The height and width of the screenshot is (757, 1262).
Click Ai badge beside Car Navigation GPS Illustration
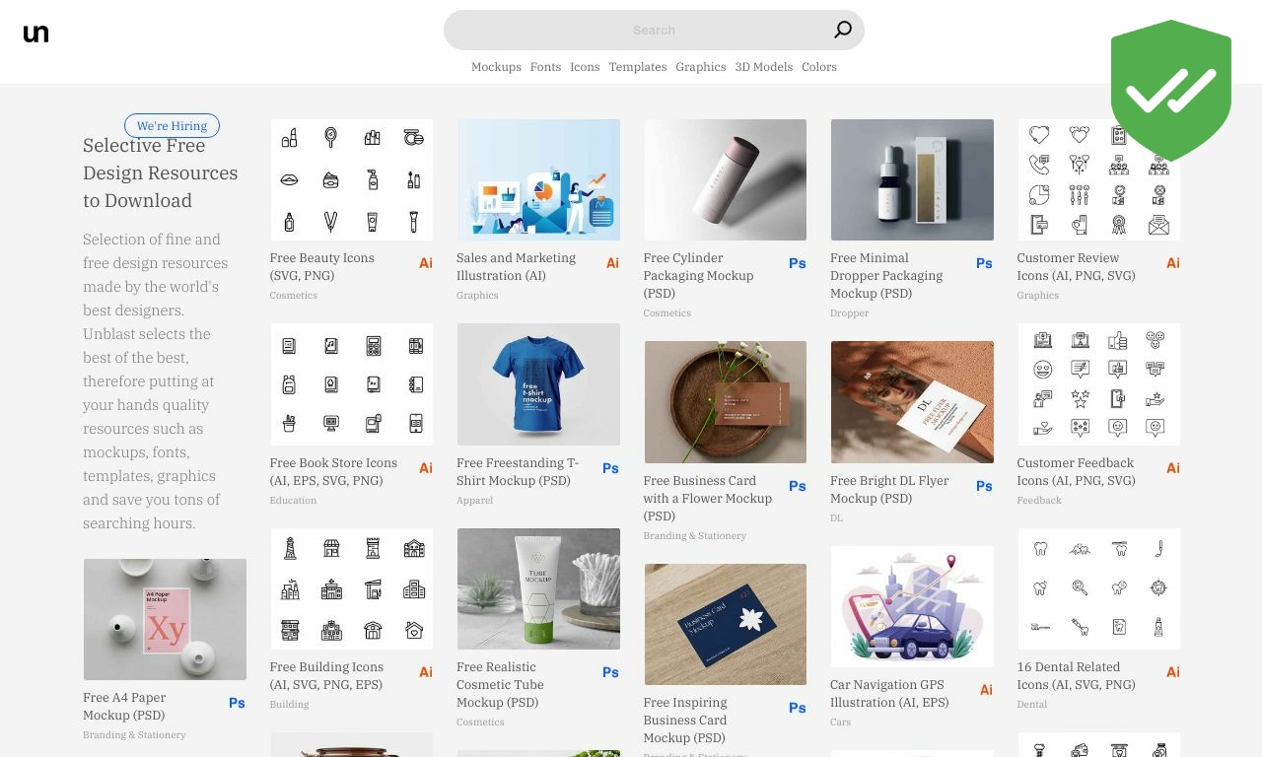986,690
